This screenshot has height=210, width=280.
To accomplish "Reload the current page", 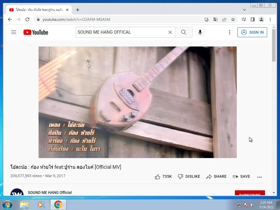I will point(27,19).
